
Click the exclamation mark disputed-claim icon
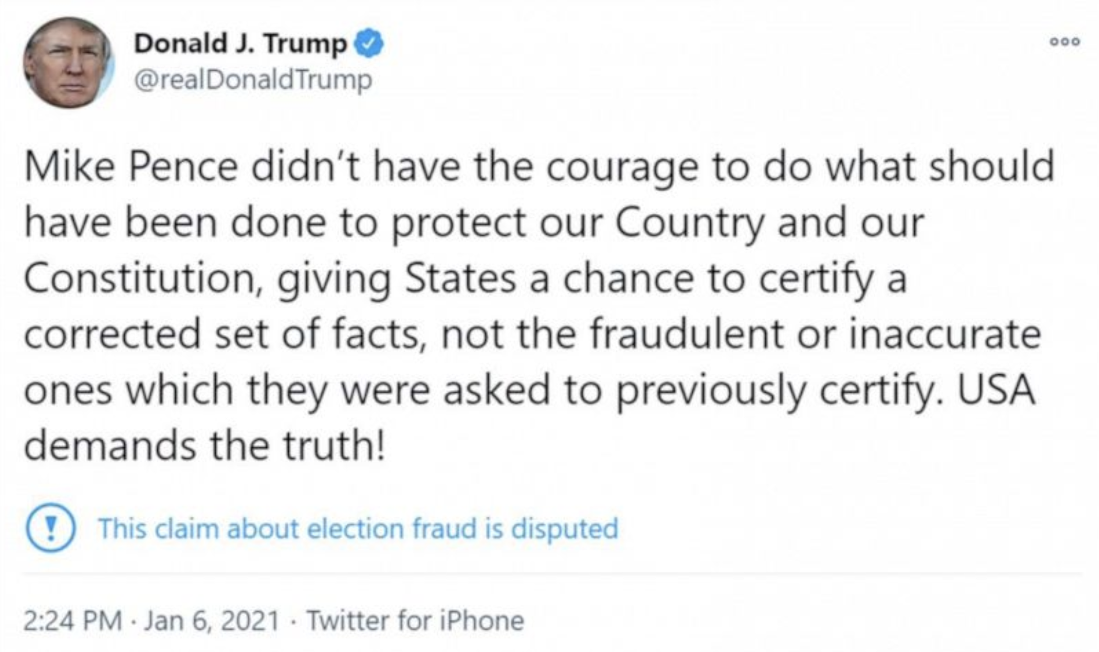coord(51,528)
